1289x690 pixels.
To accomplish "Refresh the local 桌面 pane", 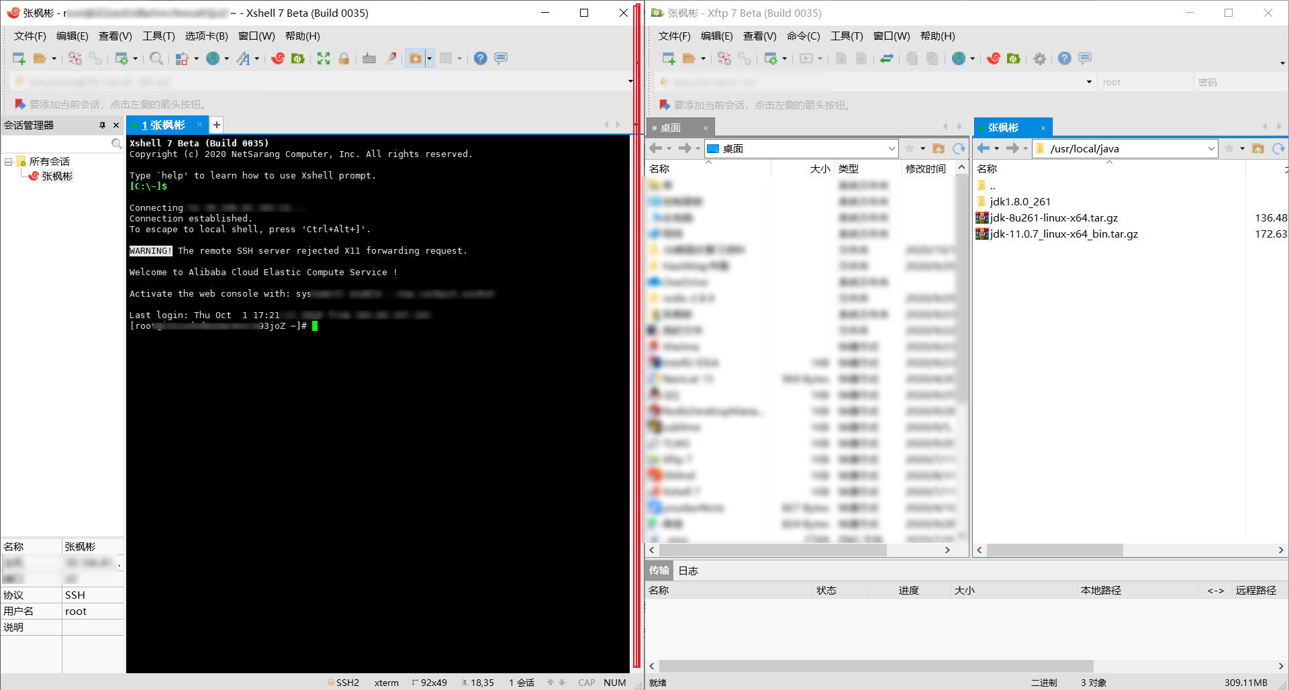I will tap(959, 148).
